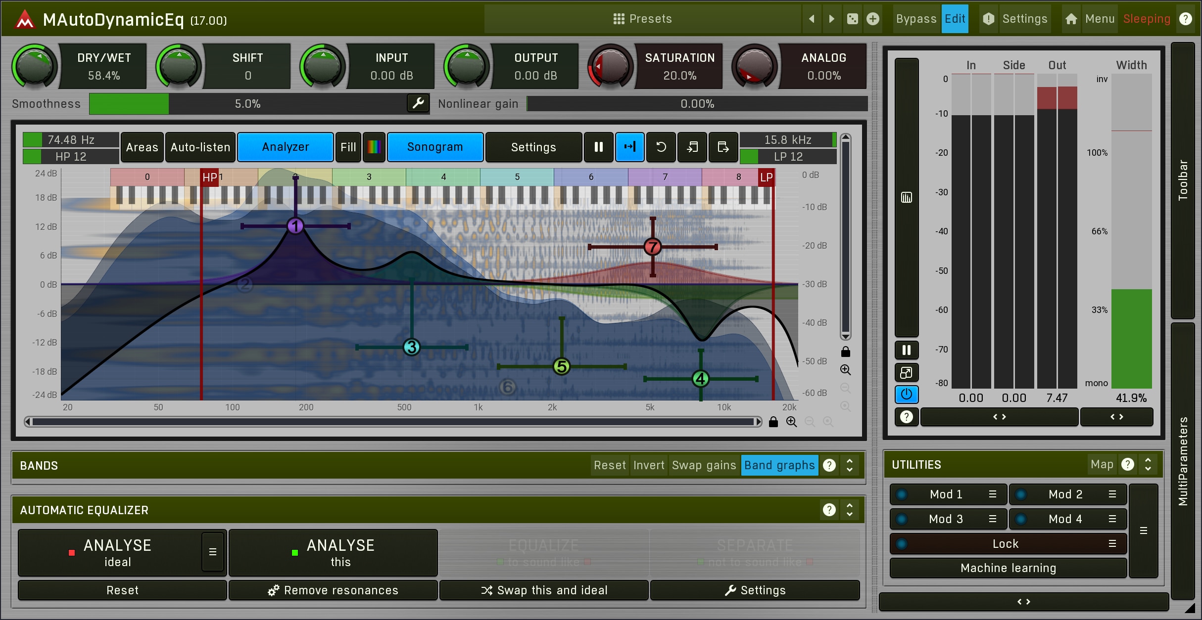
Task: Open the Presets browser
Action: click(x=642, y=19)
